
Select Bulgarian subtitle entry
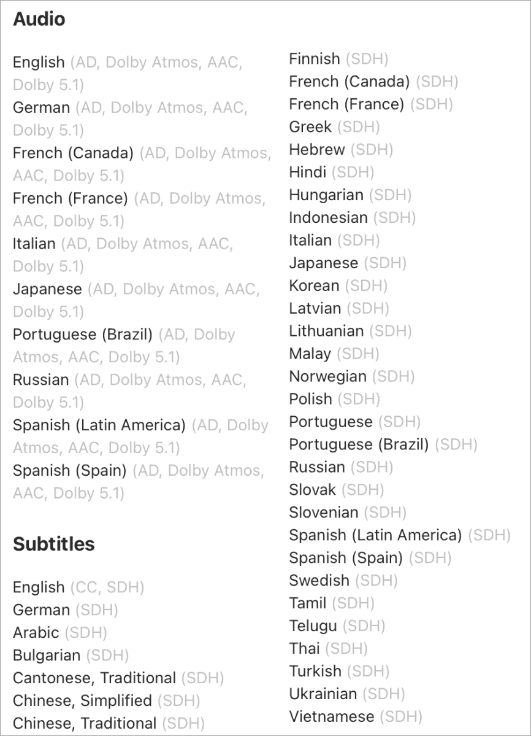(x=47, y=656)
